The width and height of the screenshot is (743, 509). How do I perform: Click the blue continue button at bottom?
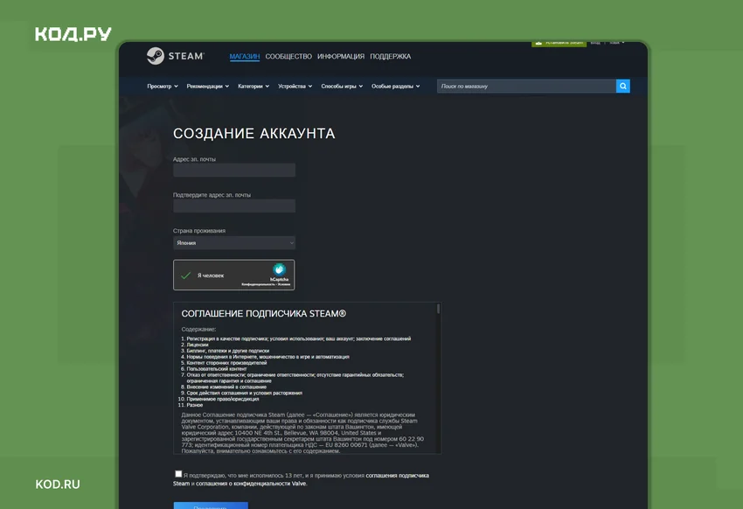point(211,506)
